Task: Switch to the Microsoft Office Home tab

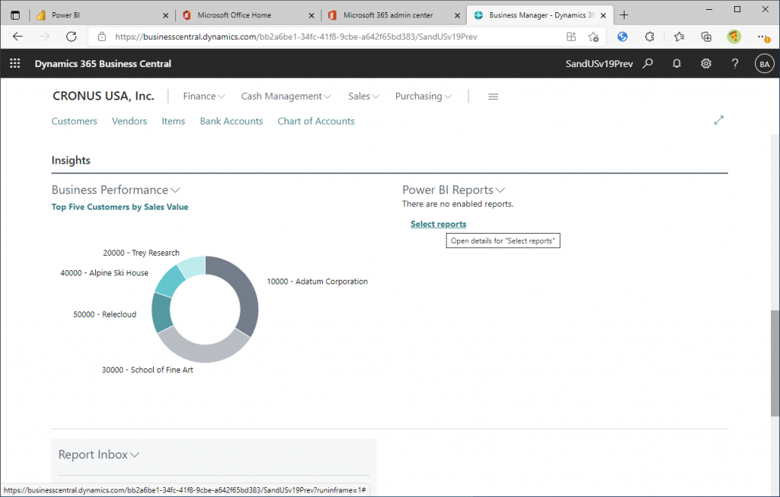Action: point(248,15)
